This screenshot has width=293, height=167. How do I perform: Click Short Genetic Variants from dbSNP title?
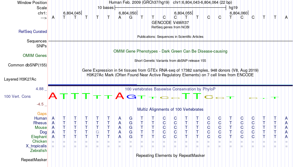(170, 61)
